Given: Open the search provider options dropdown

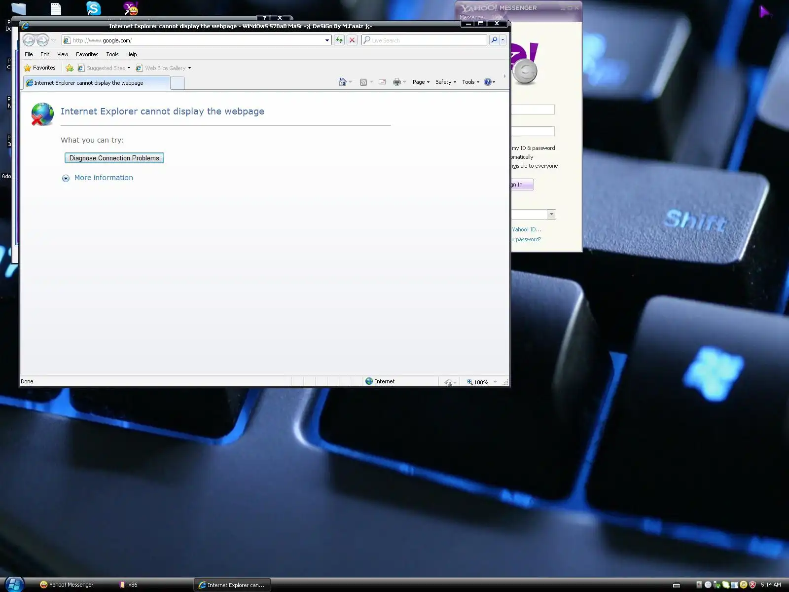Looking at the screenshot, I should (x=503, y=40).
